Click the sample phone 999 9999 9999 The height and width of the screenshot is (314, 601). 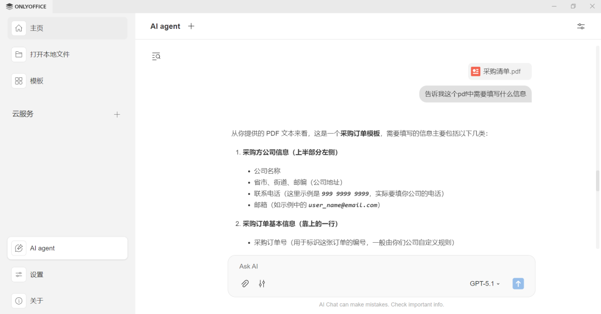[x=345, y=194]
